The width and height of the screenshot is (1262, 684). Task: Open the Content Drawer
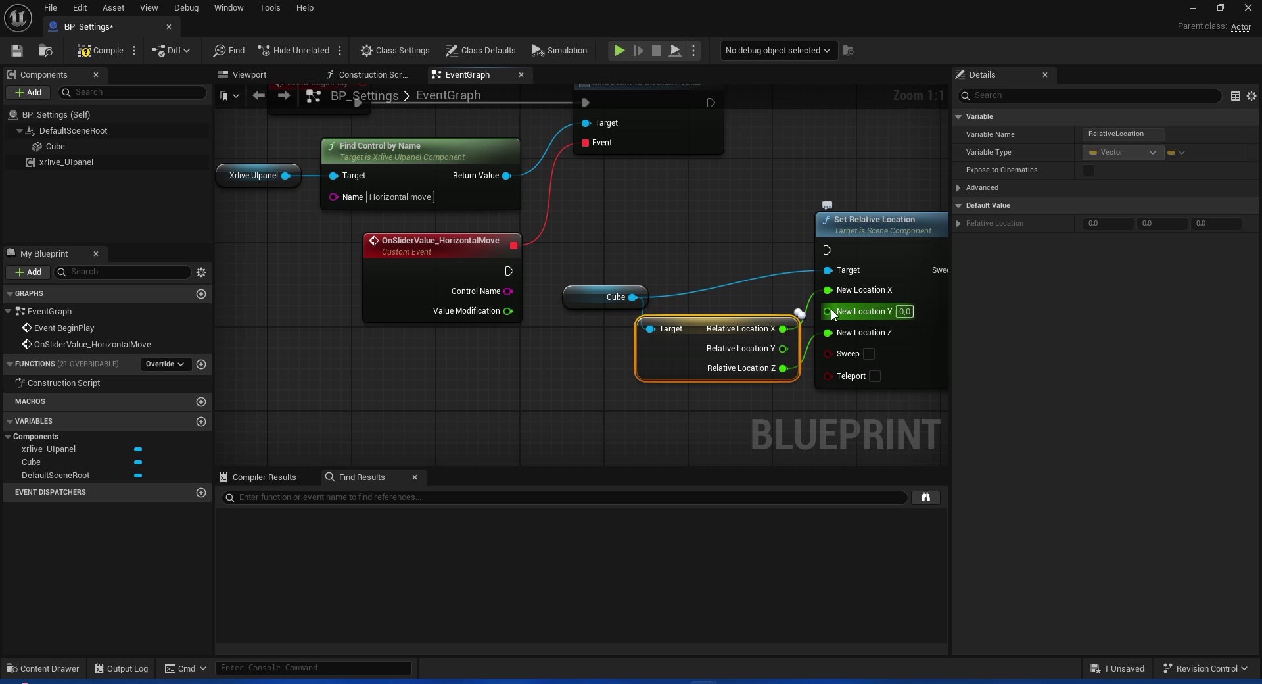pos(43,668)
